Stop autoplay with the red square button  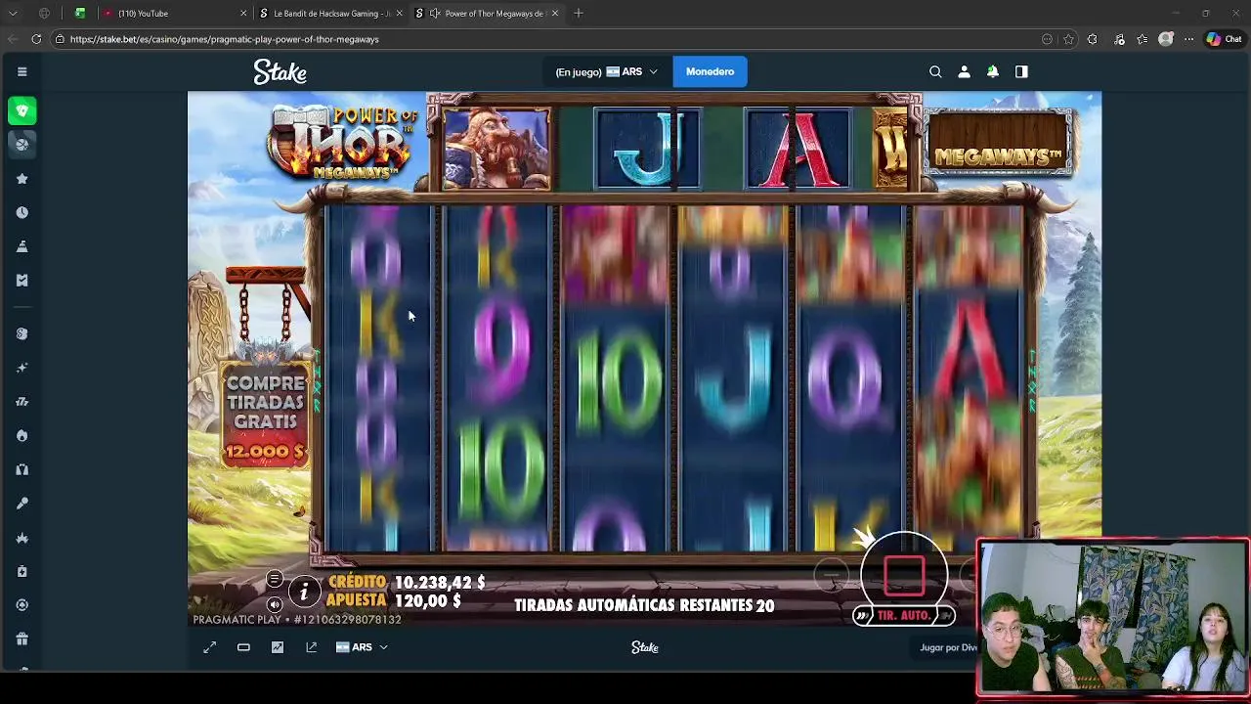(x=904, y=575)
